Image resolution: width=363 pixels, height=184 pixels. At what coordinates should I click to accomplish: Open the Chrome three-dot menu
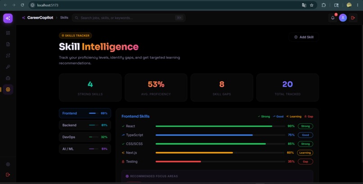point(358,5)
